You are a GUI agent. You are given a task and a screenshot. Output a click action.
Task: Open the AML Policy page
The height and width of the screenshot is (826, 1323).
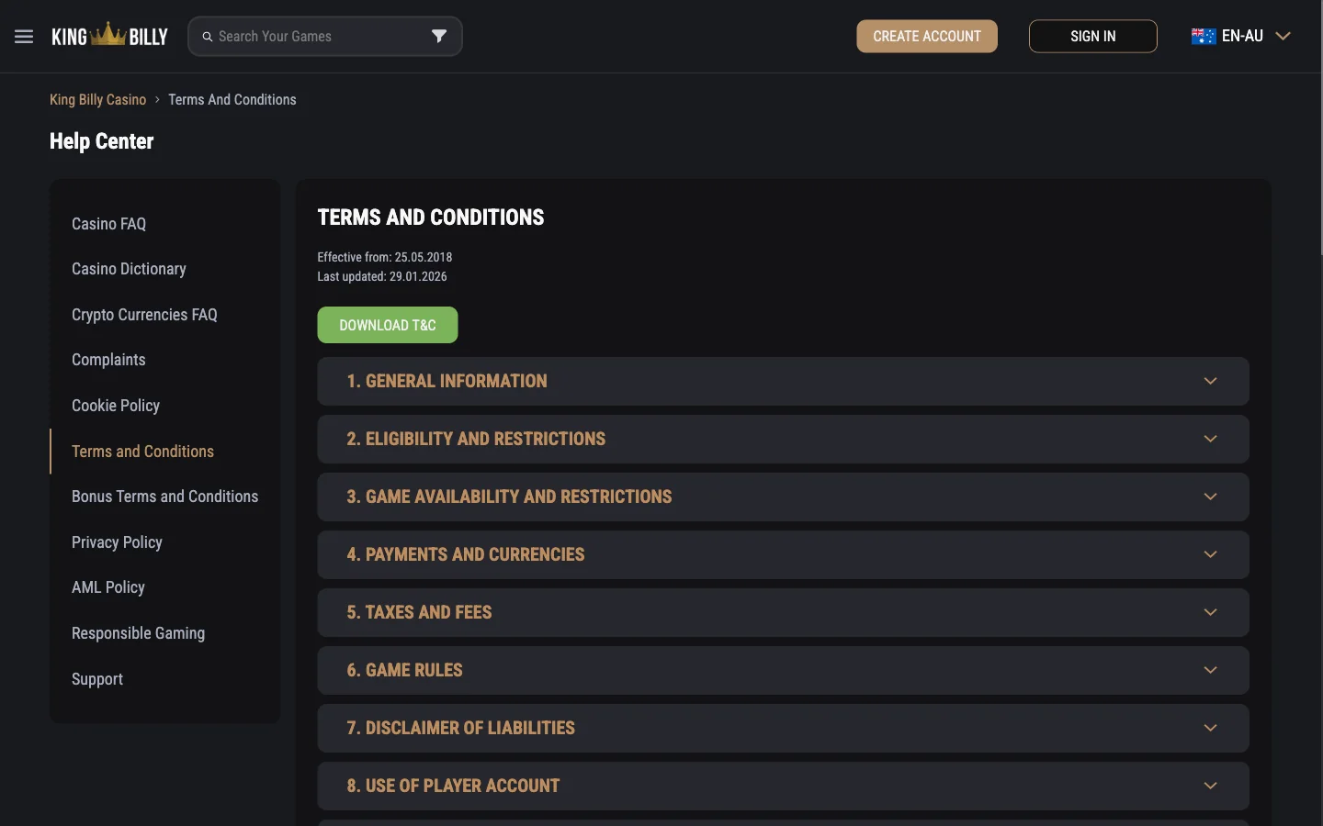[x=108, y=587]
